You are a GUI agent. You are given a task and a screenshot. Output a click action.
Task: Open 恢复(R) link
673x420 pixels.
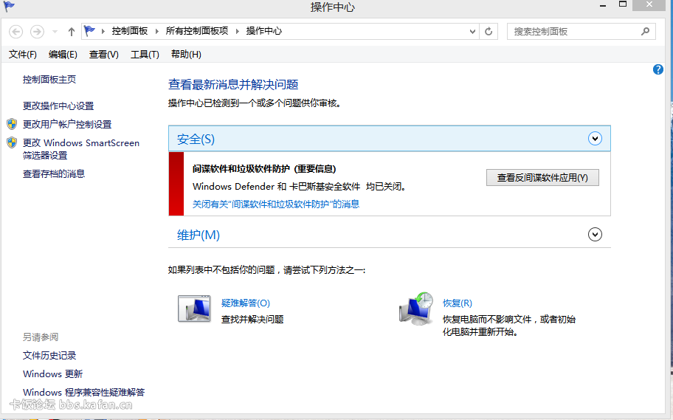[458, 303]
